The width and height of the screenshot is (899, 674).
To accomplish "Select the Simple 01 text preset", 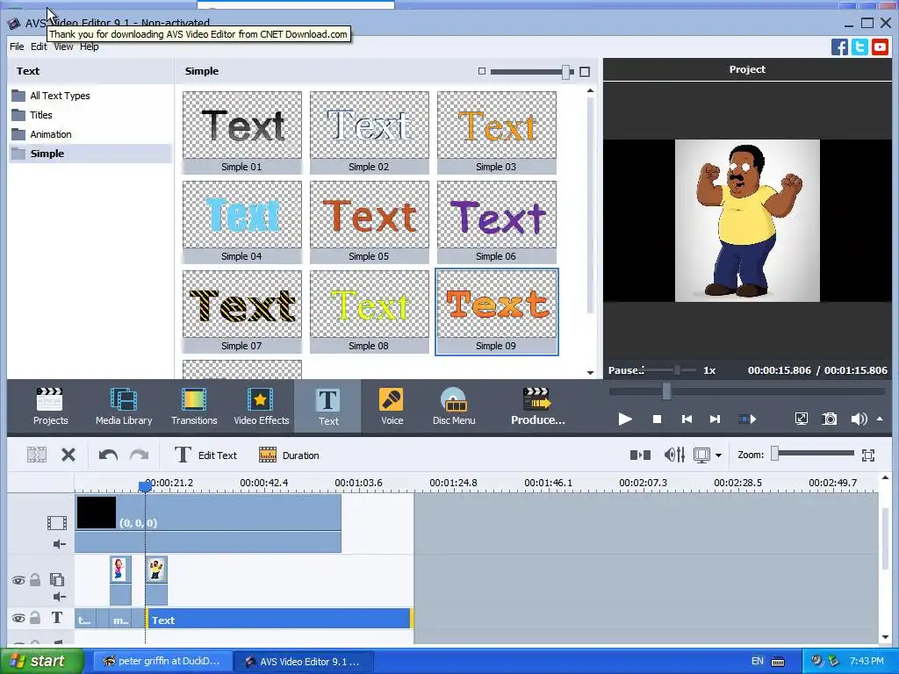I will click(x=242, y=133).
